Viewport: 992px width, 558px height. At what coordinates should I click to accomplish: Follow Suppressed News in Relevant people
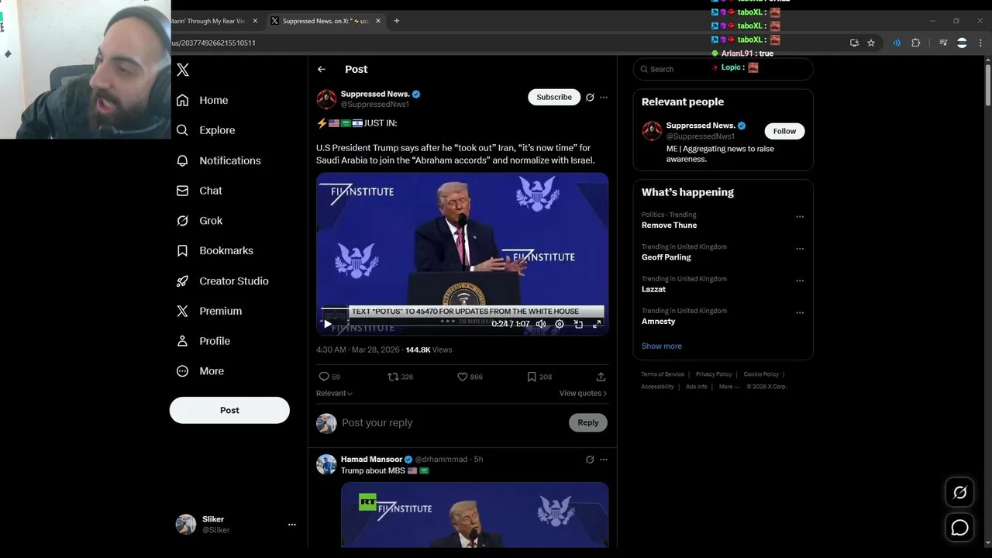[784, 131]
